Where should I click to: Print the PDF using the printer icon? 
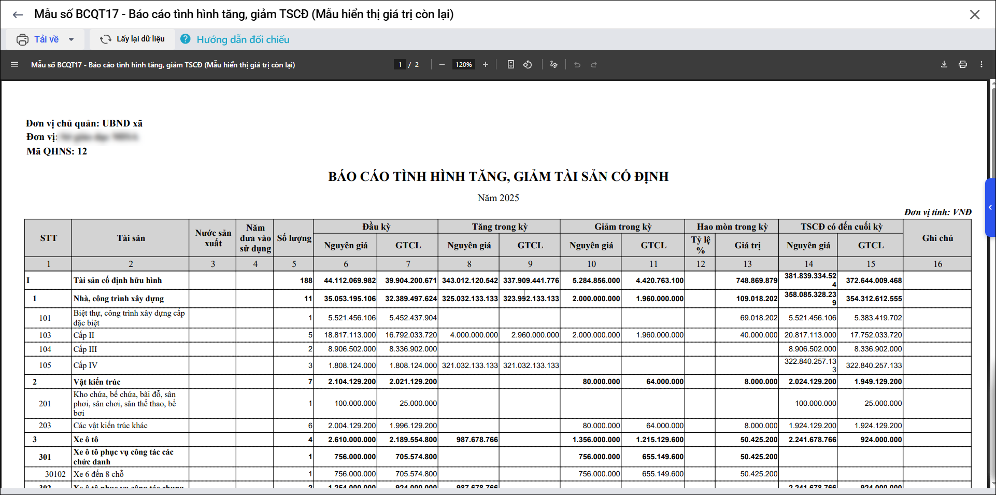[962, 65]
